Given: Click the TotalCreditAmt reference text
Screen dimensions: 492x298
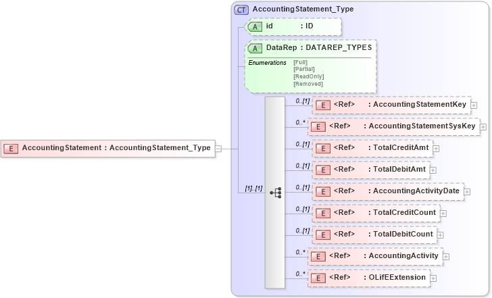Looking at the screenshot, I should 401,148.
